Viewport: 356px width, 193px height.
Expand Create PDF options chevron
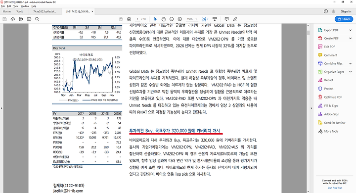(351, 39)
